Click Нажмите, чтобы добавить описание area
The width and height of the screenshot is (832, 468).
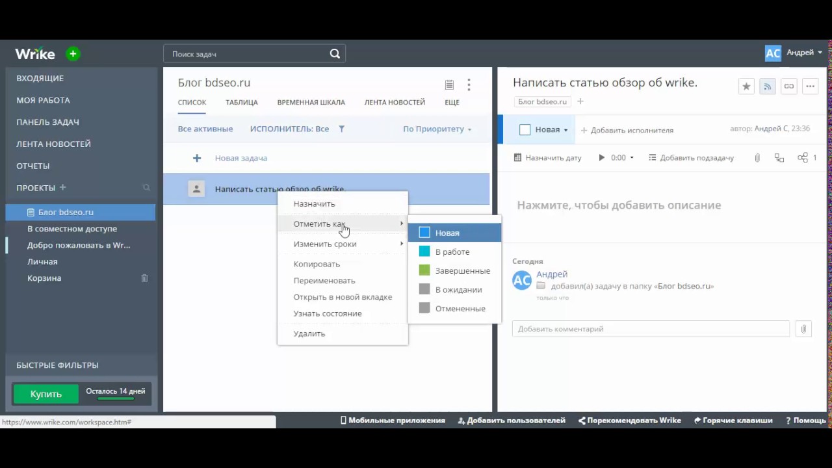click(x=619, y=205)
